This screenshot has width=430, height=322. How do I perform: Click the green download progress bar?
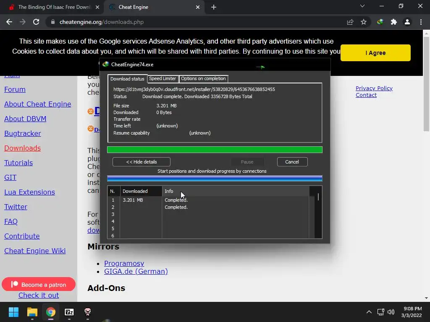point(215,150)
